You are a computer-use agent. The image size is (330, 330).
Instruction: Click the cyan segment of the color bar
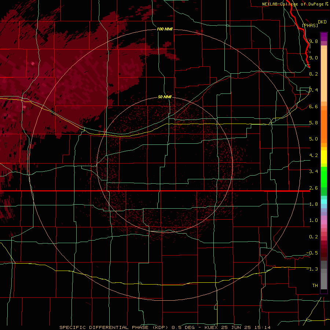(x=324, y=202)
